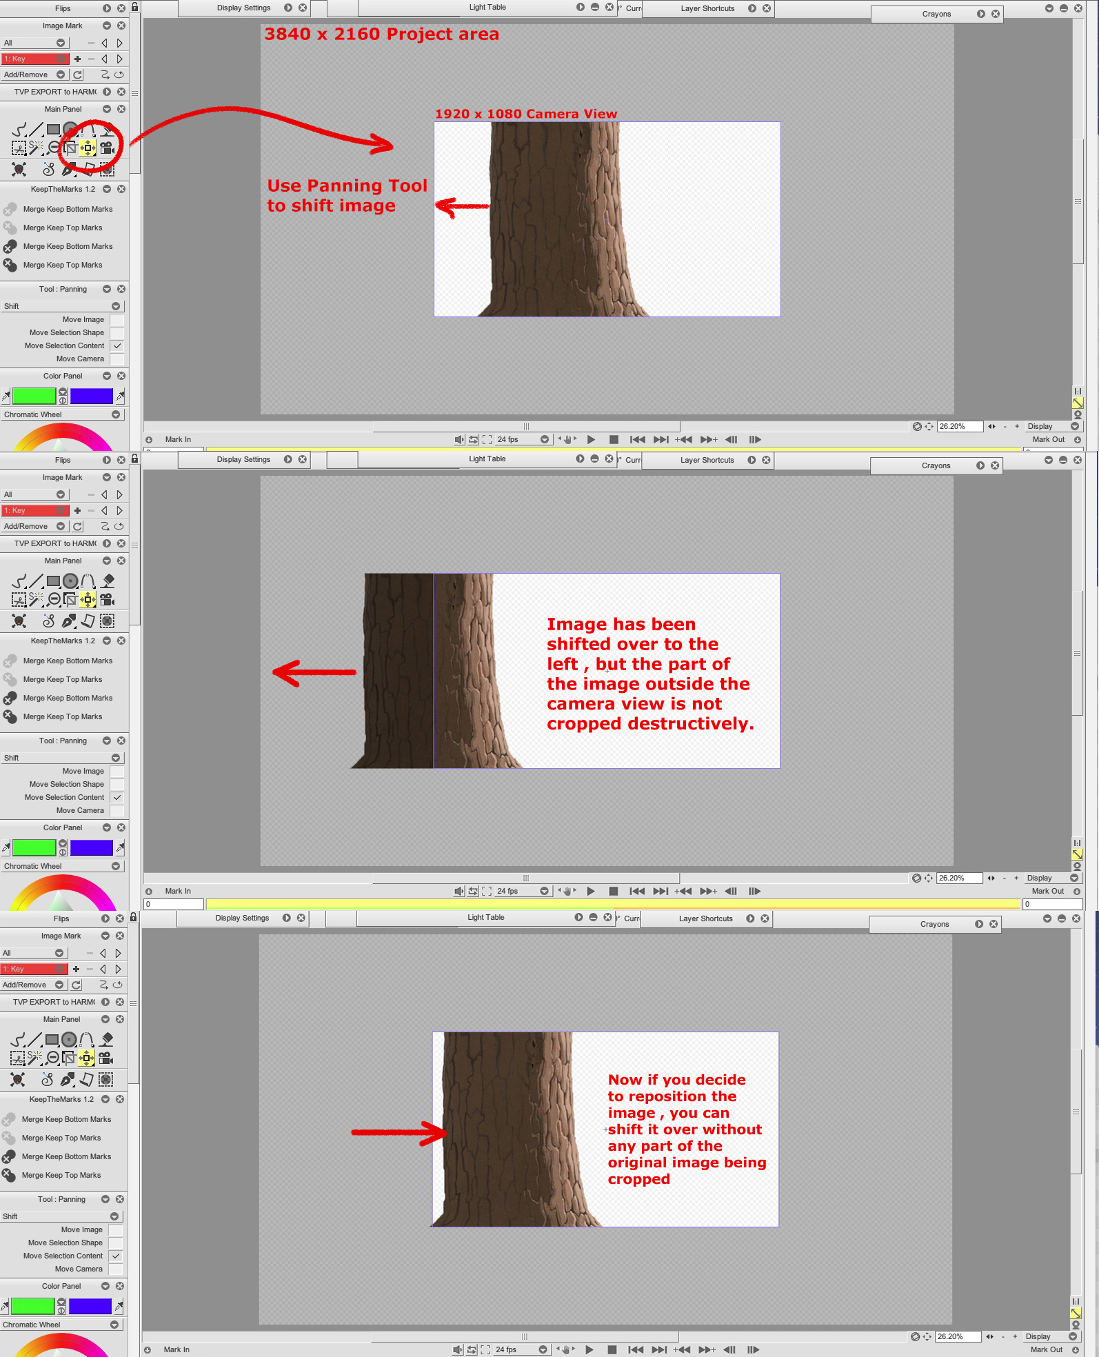Open the Chromatic Wheel dropdown, top screenshot
The height and width of the screenshot is (1357, 1099).
[62, 414]
